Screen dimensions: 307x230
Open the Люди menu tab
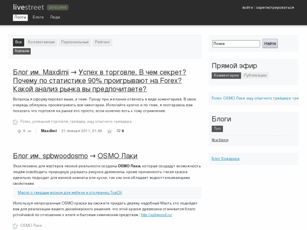click(x=55, y=17)
